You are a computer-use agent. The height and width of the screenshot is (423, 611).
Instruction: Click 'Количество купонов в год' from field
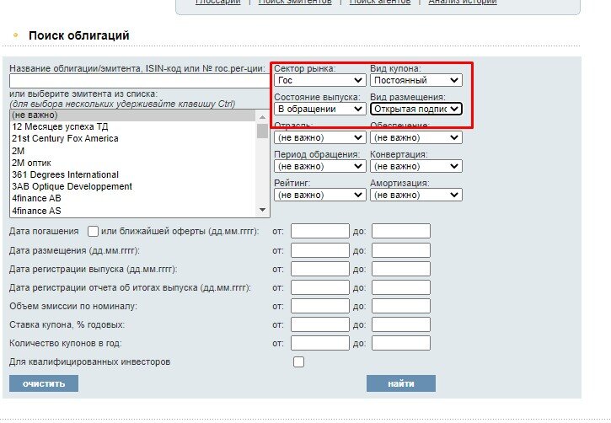point(320,343)
